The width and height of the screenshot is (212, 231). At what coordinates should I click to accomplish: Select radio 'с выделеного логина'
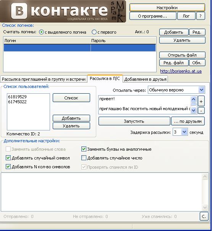coord(41,32)
